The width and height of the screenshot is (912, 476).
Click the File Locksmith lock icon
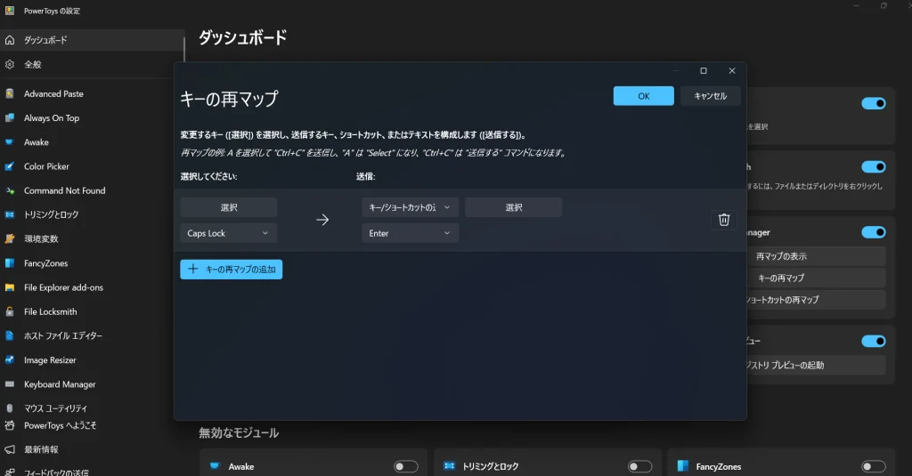click(10, 311)
